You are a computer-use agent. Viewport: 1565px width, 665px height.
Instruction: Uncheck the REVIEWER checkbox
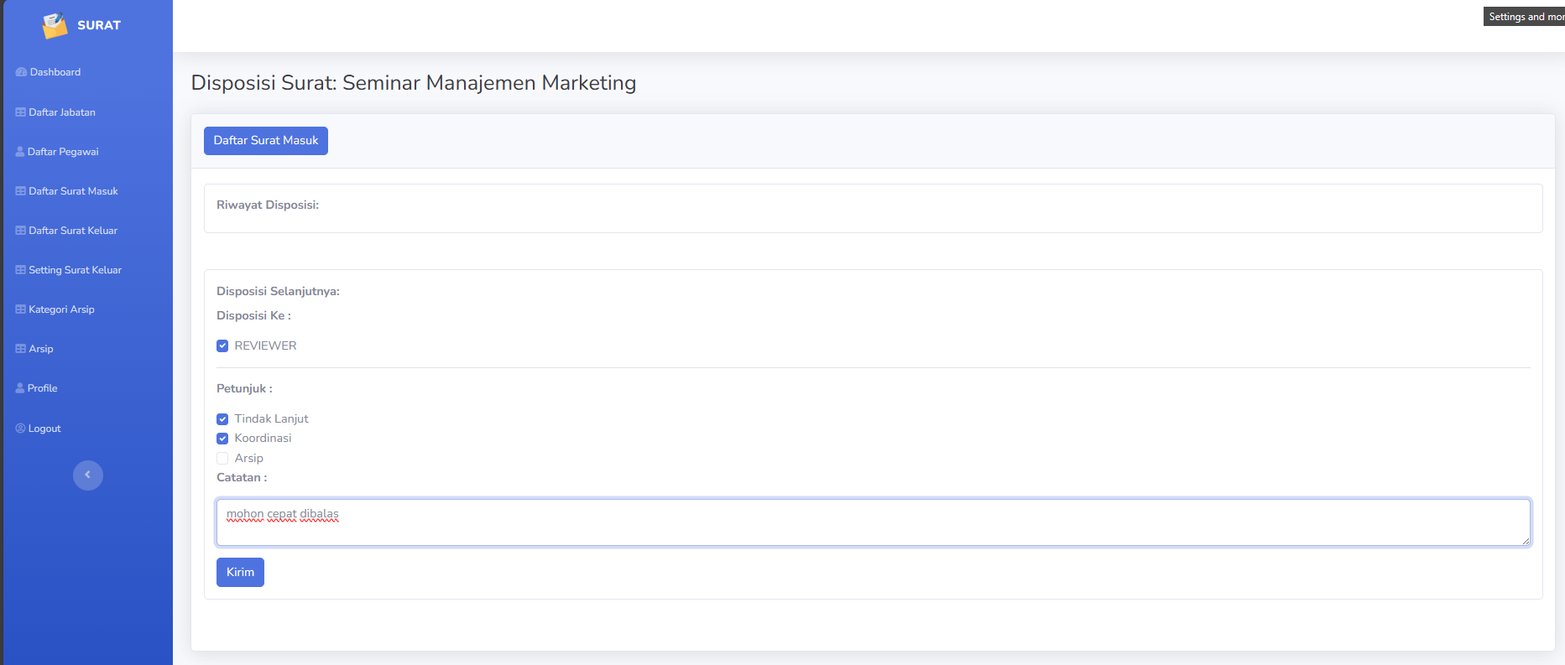(x=222, y=345)
